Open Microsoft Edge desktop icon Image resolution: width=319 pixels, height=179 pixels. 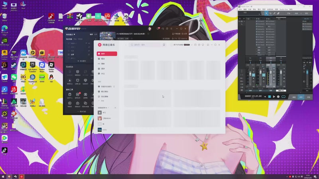(x=4, y=31)
